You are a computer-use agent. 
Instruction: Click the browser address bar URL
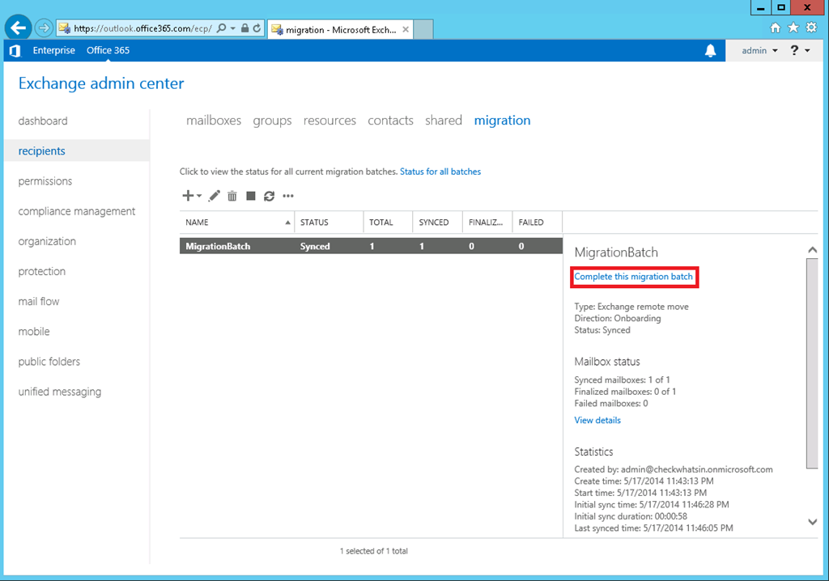[x=142, y=28]
